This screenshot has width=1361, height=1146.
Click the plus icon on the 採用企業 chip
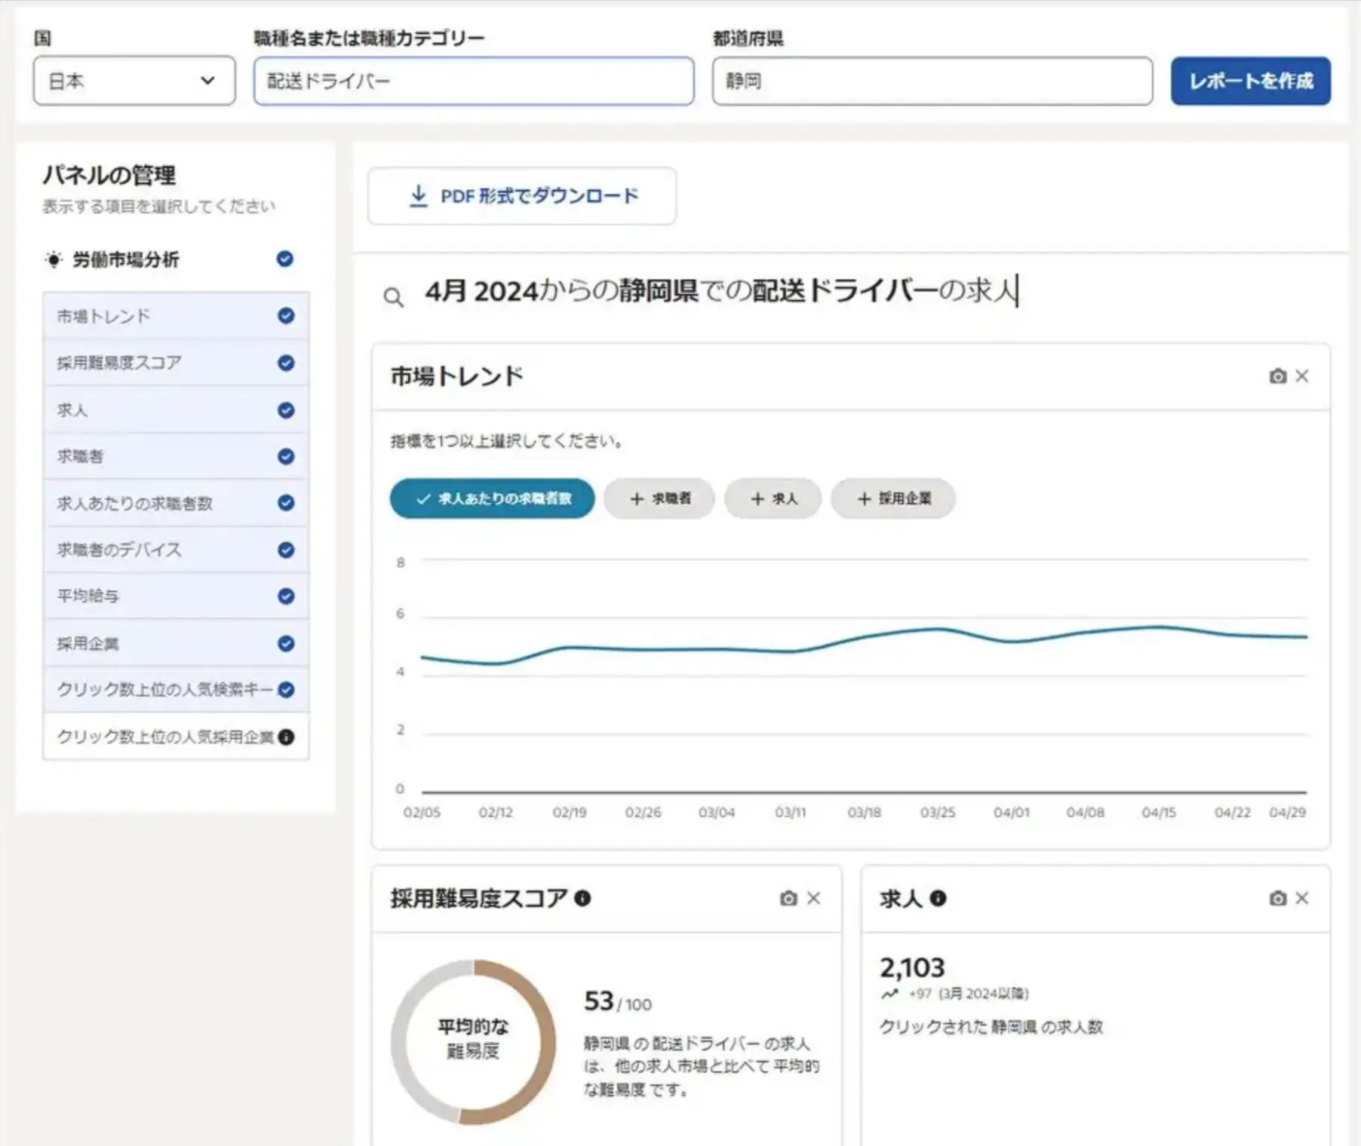click(865, 499)
